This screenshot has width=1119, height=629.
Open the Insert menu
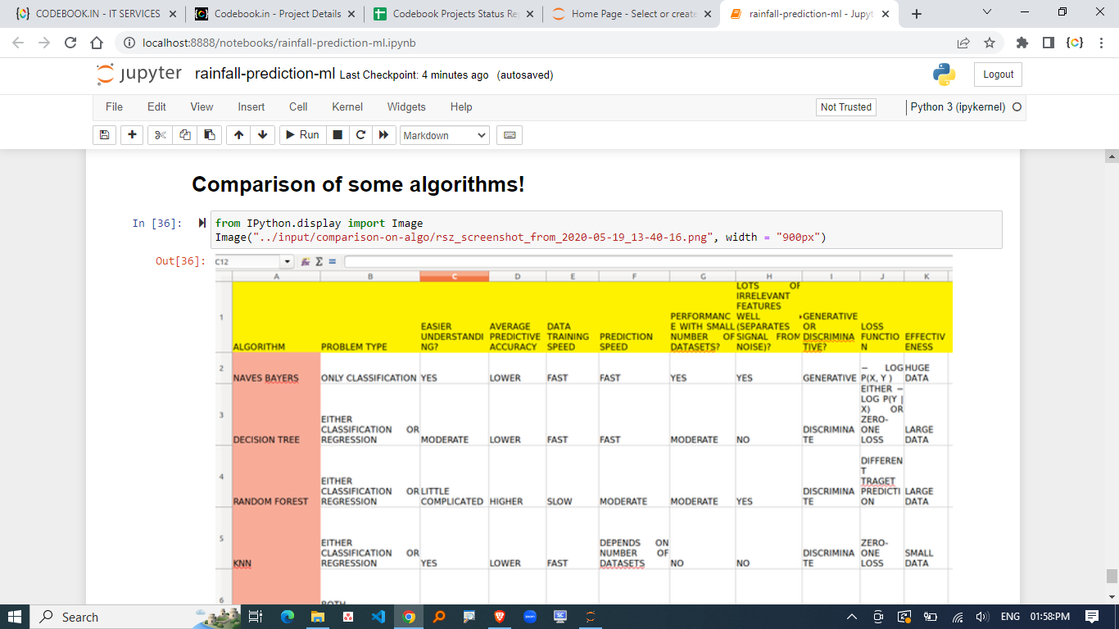(x=251, y=106)
